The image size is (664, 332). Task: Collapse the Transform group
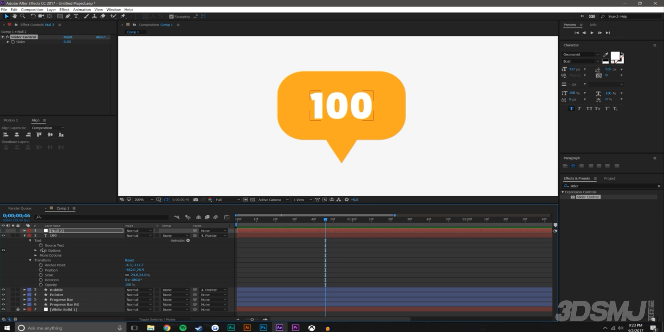pyautogui.click(x=30, y=260)
